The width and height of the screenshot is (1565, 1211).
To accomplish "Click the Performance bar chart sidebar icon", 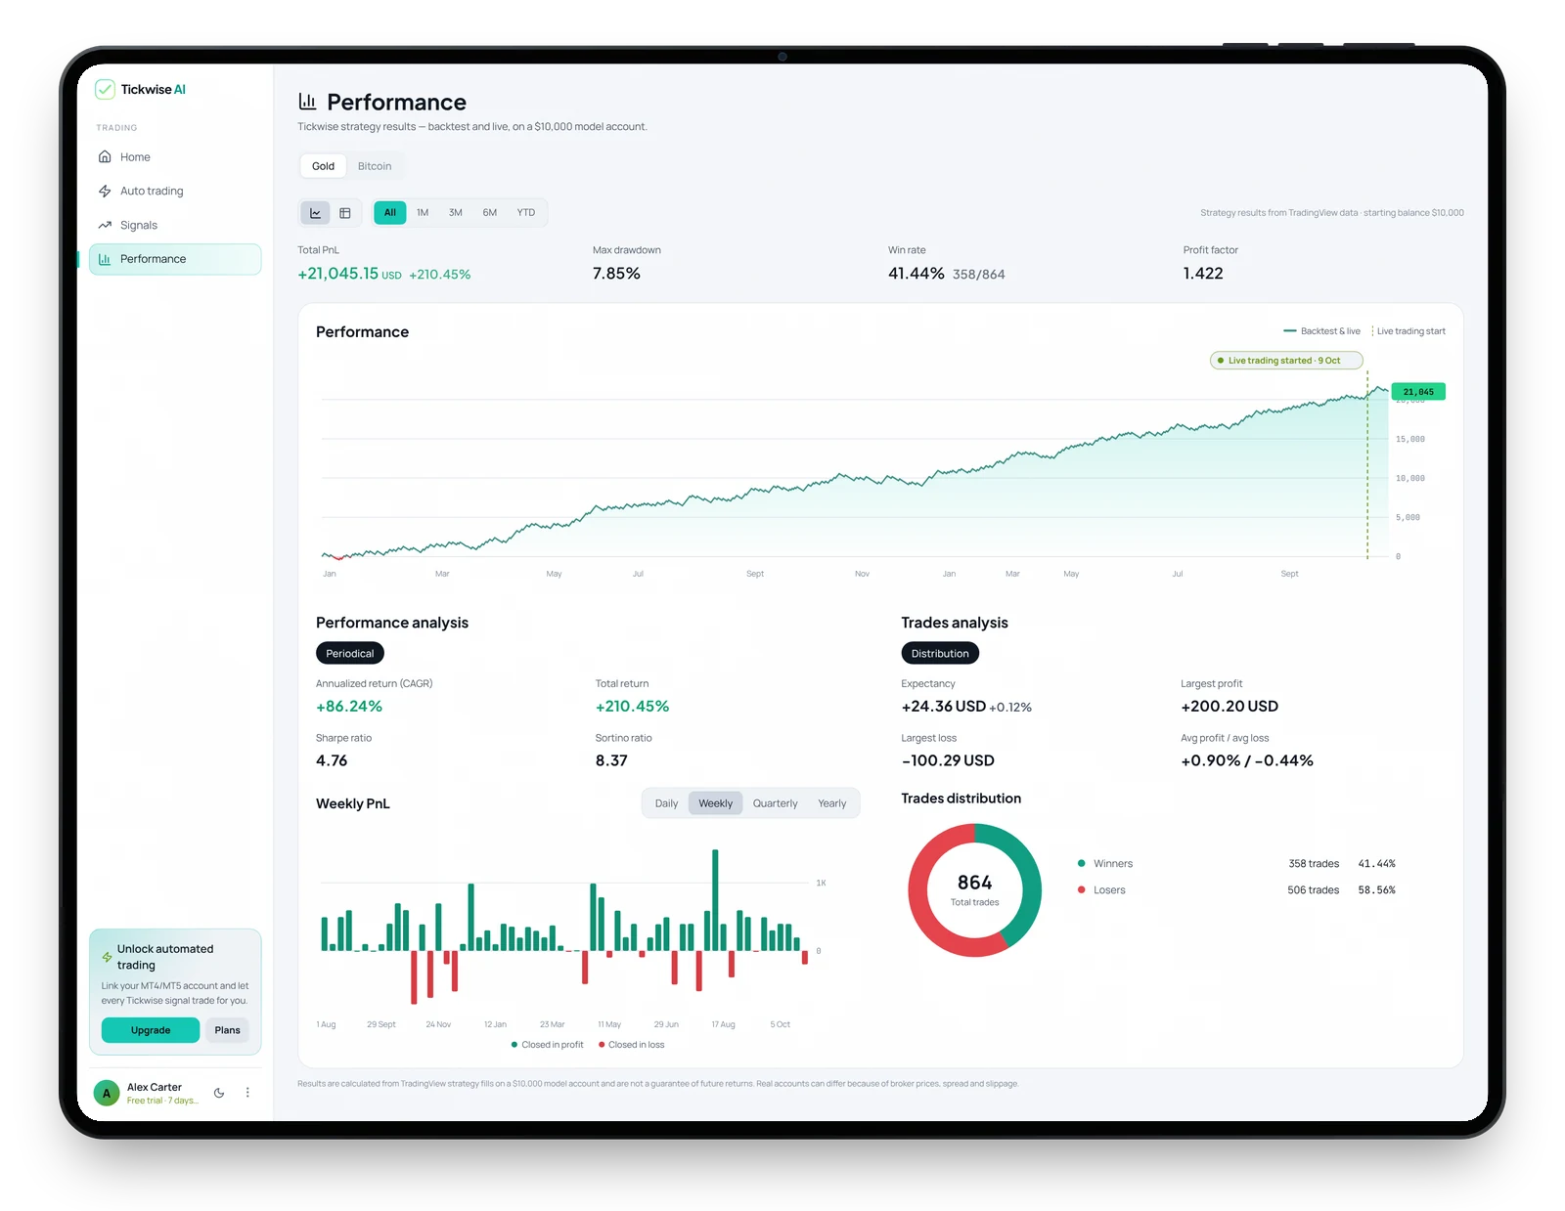I will (105, 259).
